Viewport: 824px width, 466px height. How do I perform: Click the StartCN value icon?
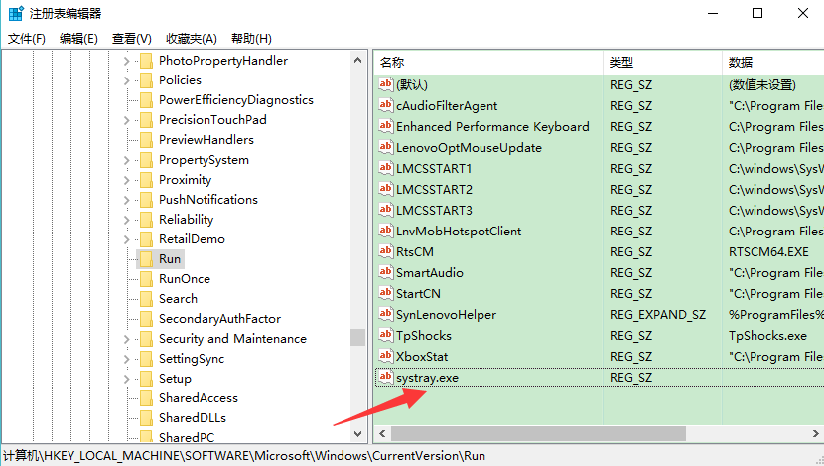(386, 293)
